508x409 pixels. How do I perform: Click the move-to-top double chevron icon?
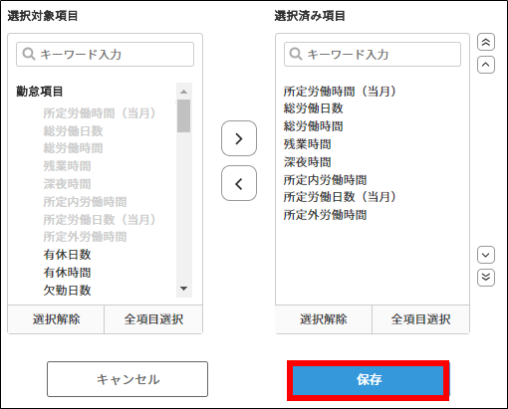point(486,42)
